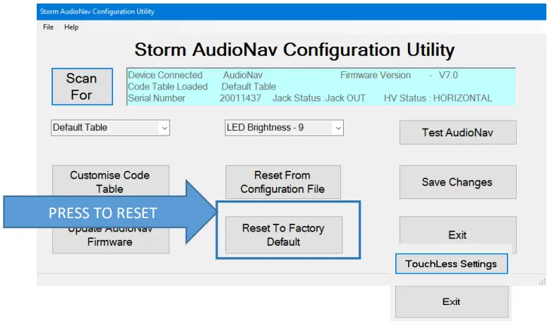Click the HV Status : HORIZONTAL text
Screen dimensions: 552x329
click(x=438, y=98)
